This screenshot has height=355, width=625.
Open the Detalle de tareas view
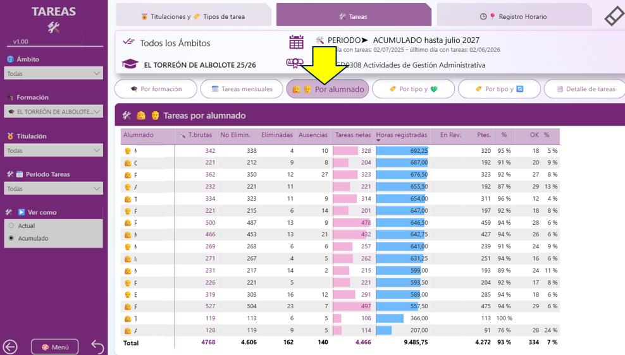click(585, 88)
